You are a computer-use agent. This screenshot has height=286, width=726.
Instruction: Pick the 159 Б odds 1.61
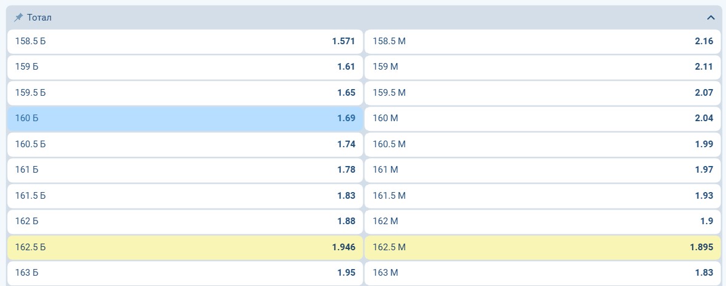[185, 67]
